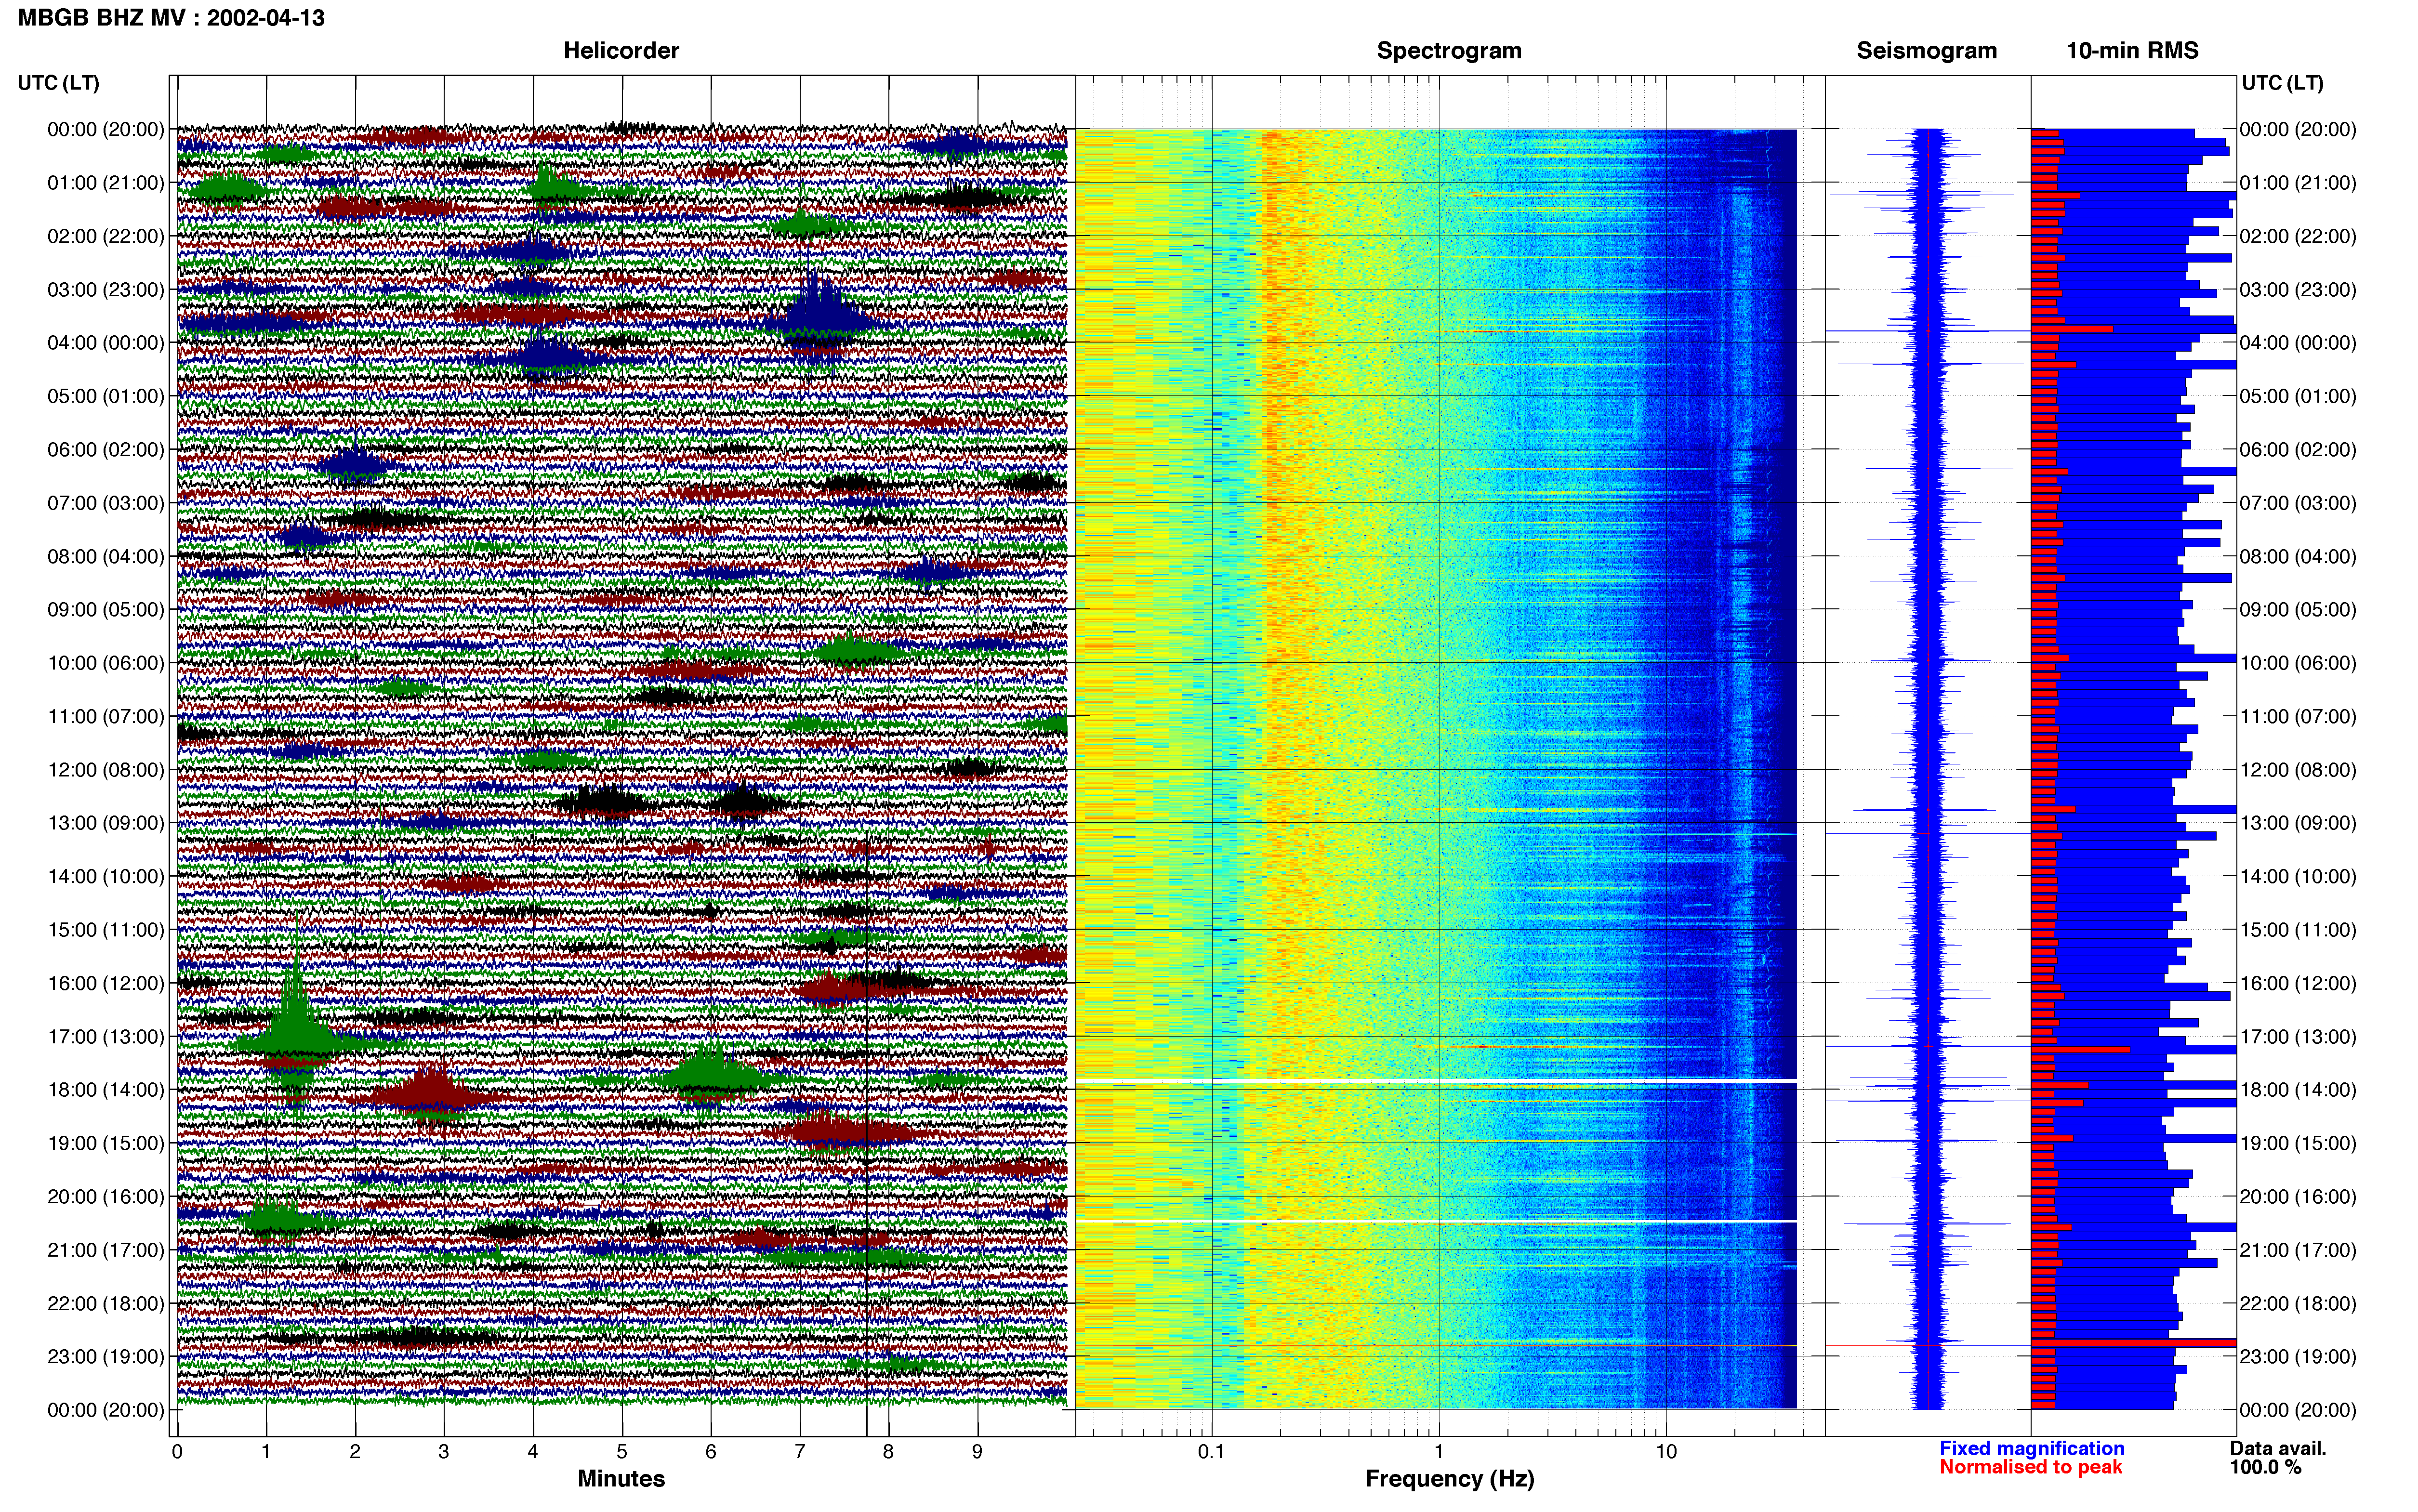Click the left 'UTC (LT)' axis label
The image size is (2418, 1512).
[x=58, y=83]
